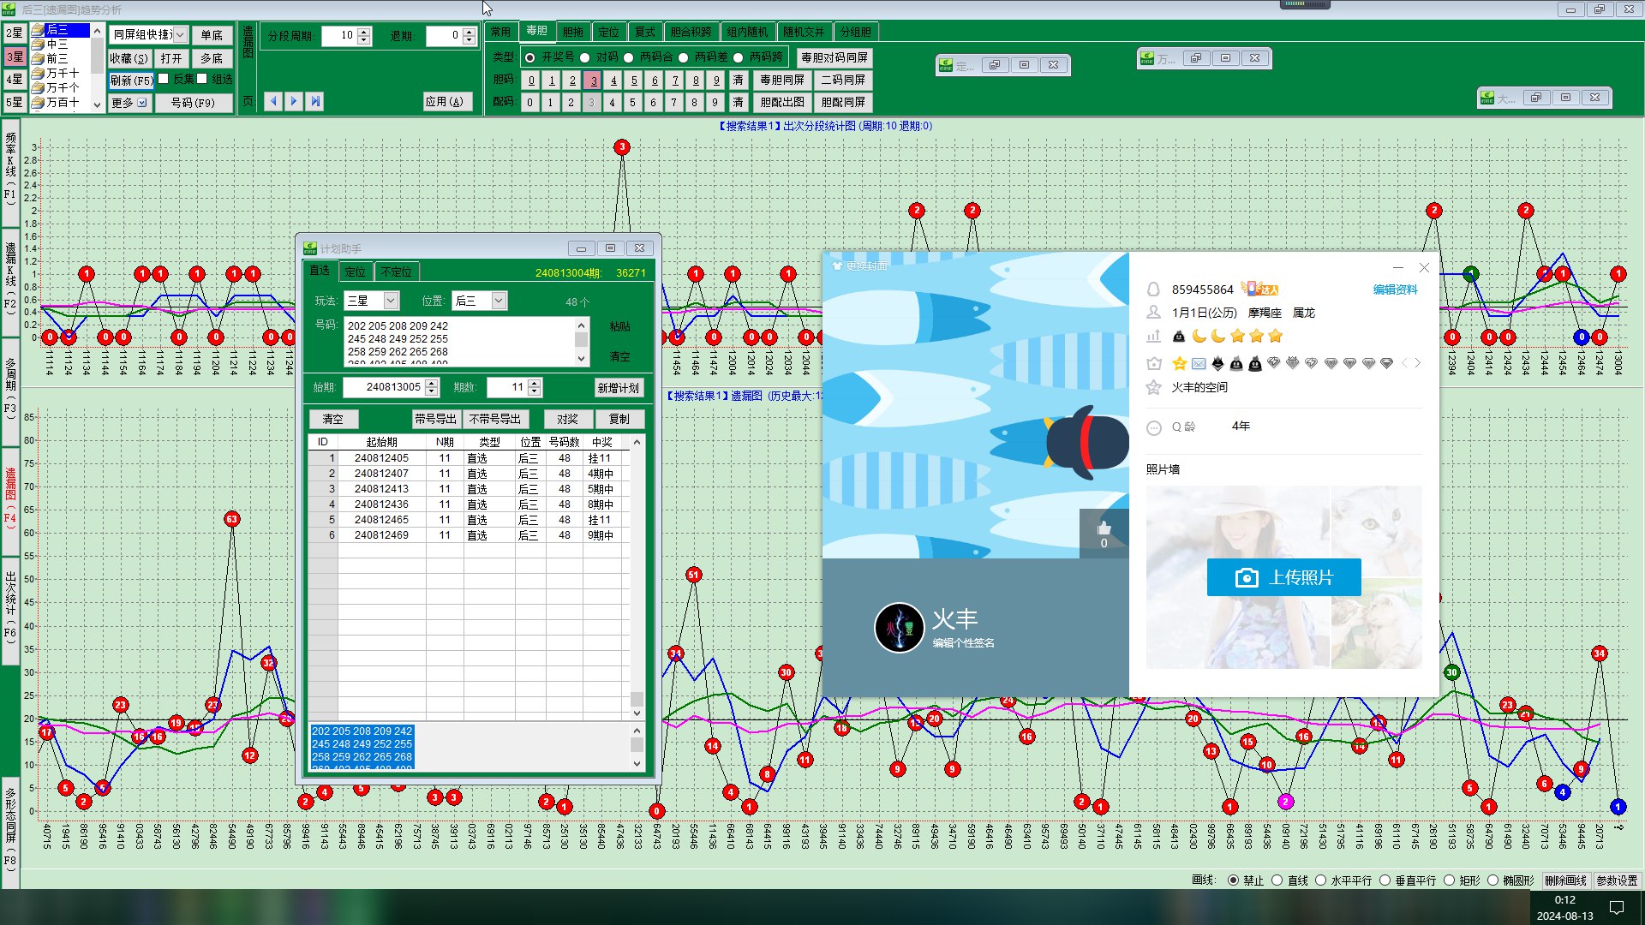
Task: Restore the minimized 大… child window
Action: (1536, 98)
